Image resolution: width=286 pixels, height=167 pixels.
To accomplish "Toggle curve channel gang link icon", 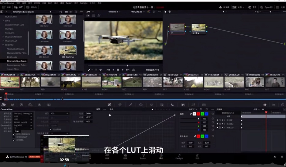I will coord(191,114).
